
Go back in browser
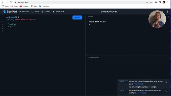pyautogui.click(x=3, y=2)
